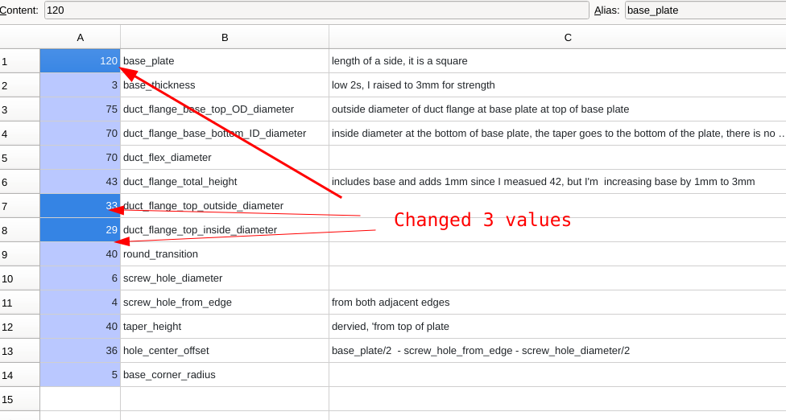Select the column C header
Image resolution: width=786 pixels, height=420 pixels.
[568, 37]
